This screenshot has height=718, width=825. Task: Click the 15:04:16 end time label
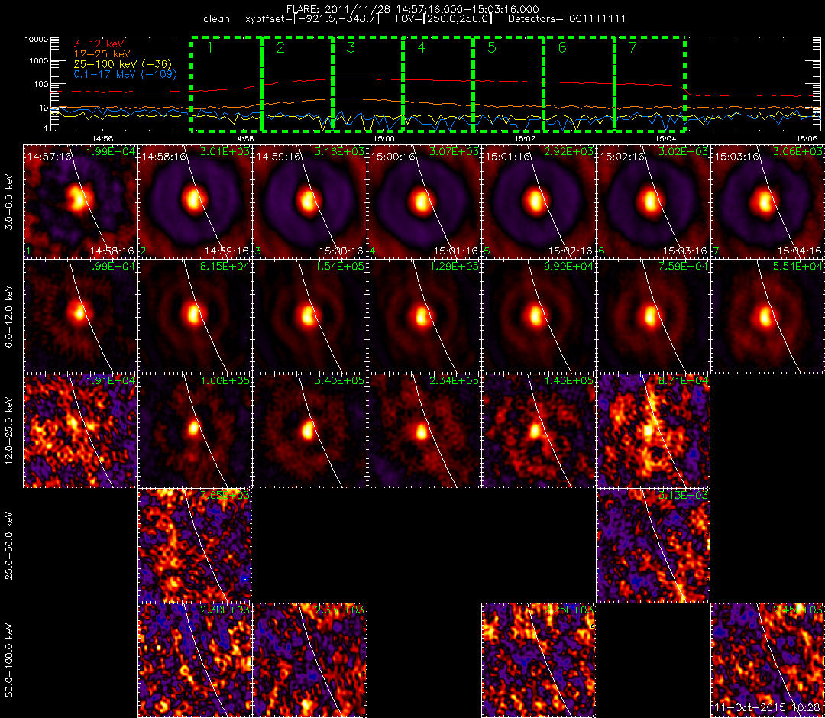(x=799, y=251)
